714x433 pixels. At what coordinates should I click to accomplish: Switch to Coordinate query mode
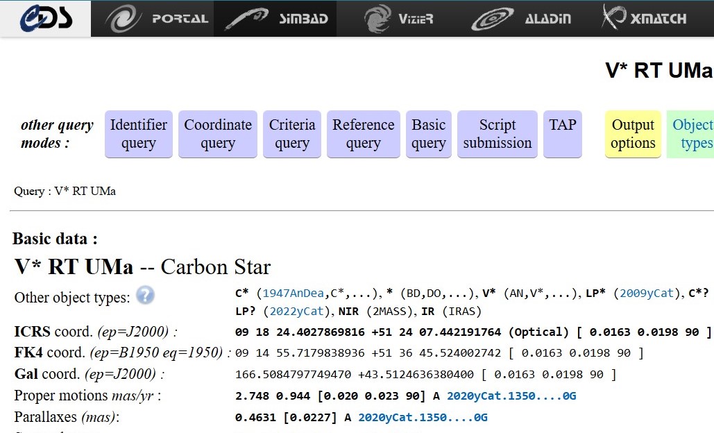click(x=218, y=134)
